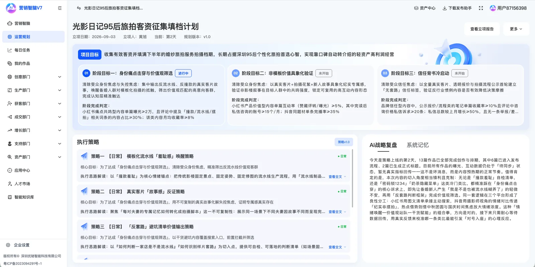Click the 项目目标 blue label
Image resolution: width=535 pixels, height=267 pixels.
90,54
